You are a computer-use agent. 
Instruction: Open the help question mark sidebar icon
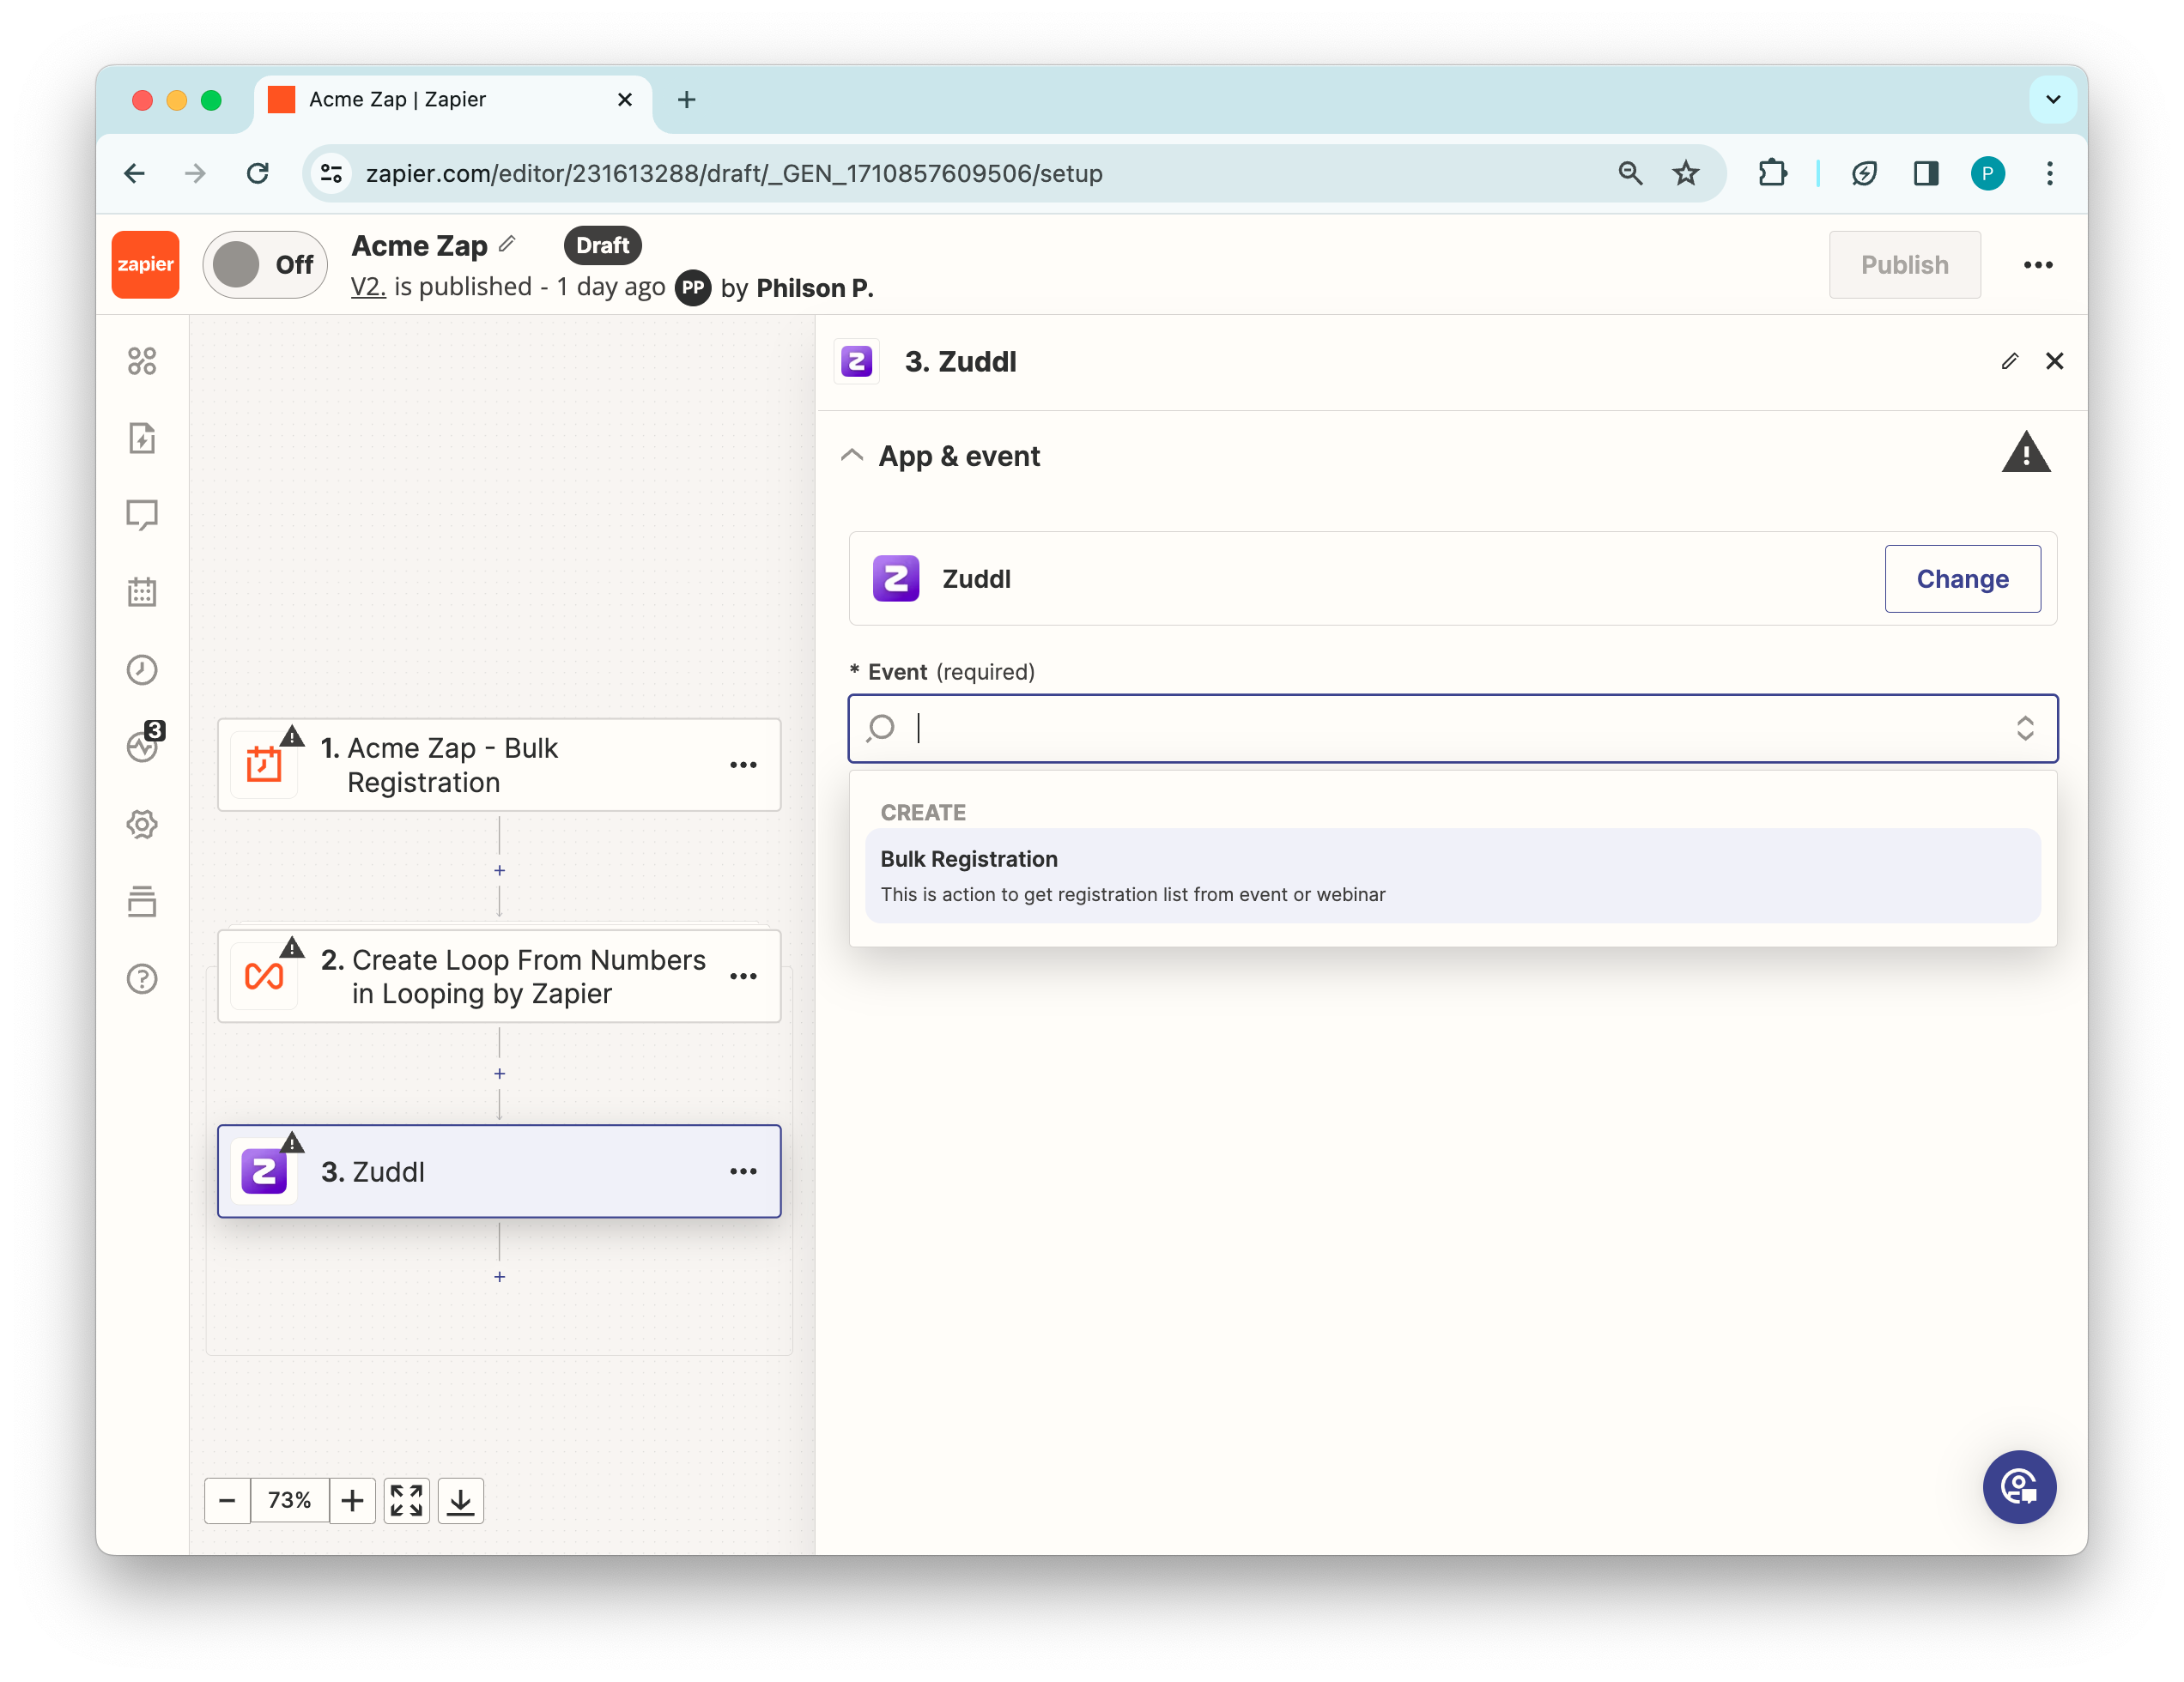tap(142, 978)
